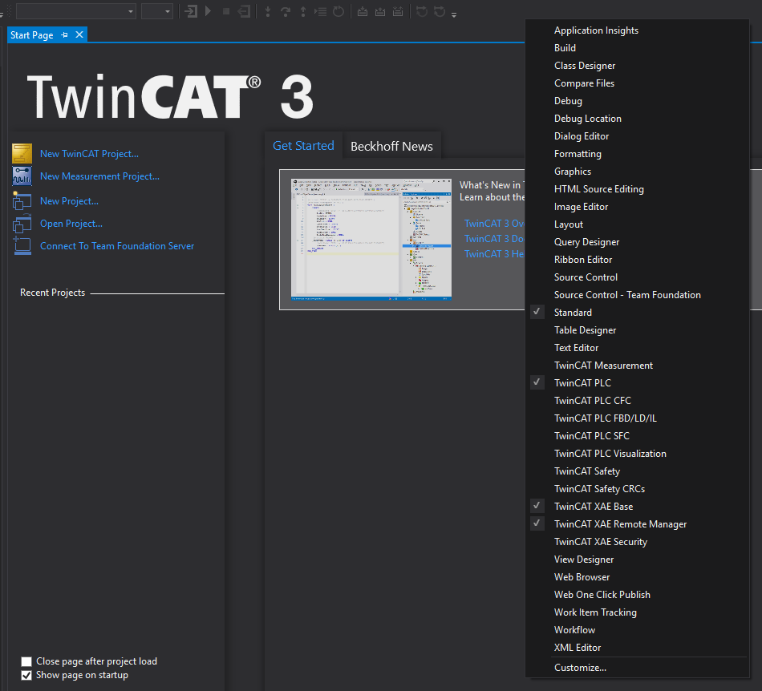The image size is (762, 691).
Task: Open the truncated "TwinCAT 3 Ov" link
Action: tap(494, 224)
